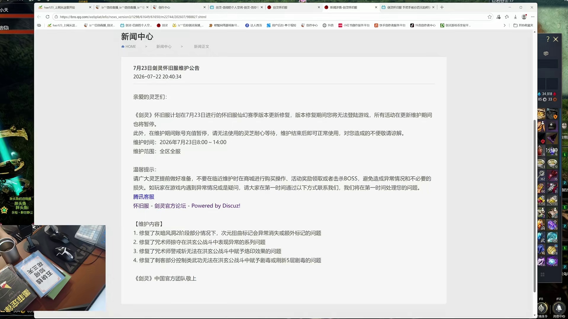Select the inventory item with count 1270
Viewport: 568px width, 319px height.
pos(552,163)
